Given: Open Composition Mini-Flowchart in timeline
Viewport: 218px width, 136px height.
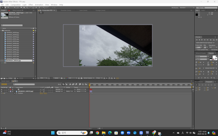Looking at the screenshot, I should 59,84.
